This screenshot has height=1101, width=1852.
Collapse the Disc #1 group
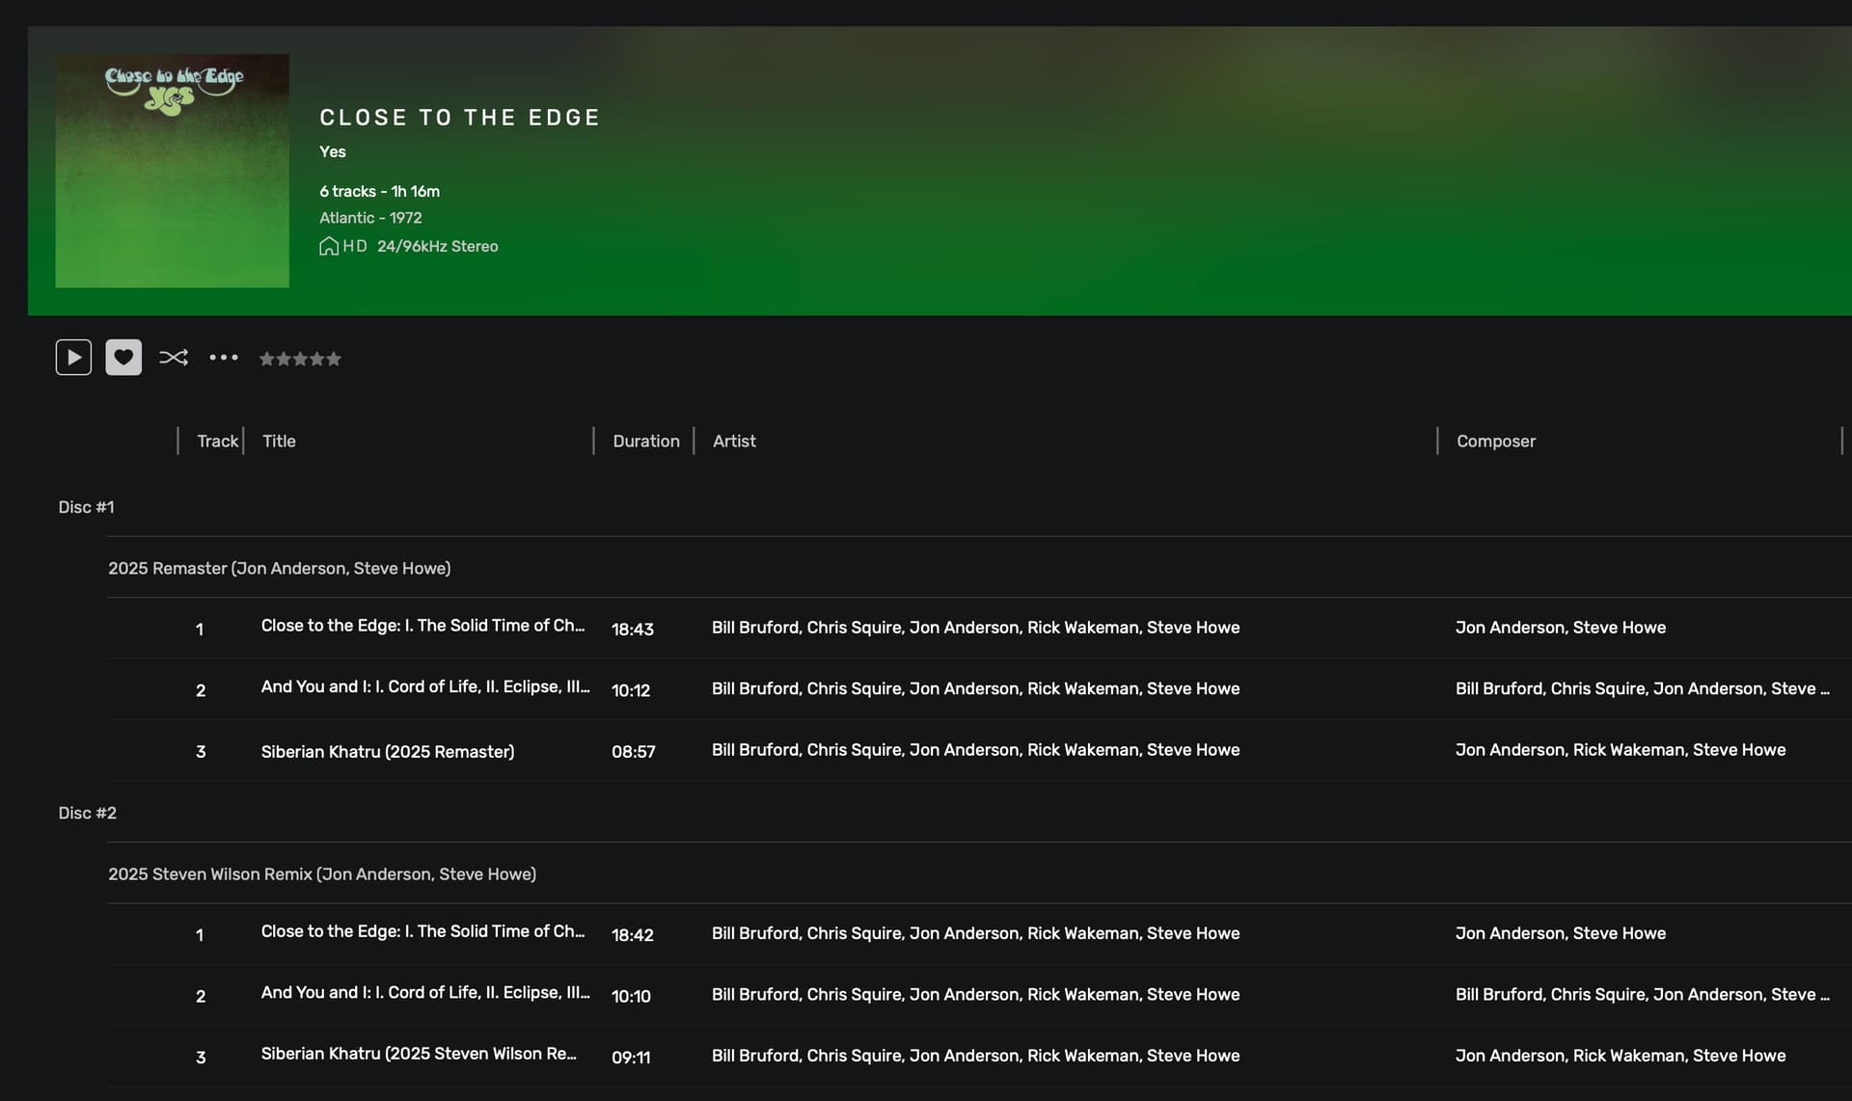(x=86, y=507)
